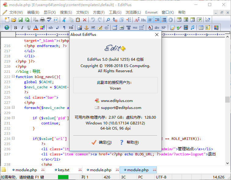The height and width of the screenshot is (180, 231).
Task: Click the HTML table icon
Action: [x=115, y=27]
